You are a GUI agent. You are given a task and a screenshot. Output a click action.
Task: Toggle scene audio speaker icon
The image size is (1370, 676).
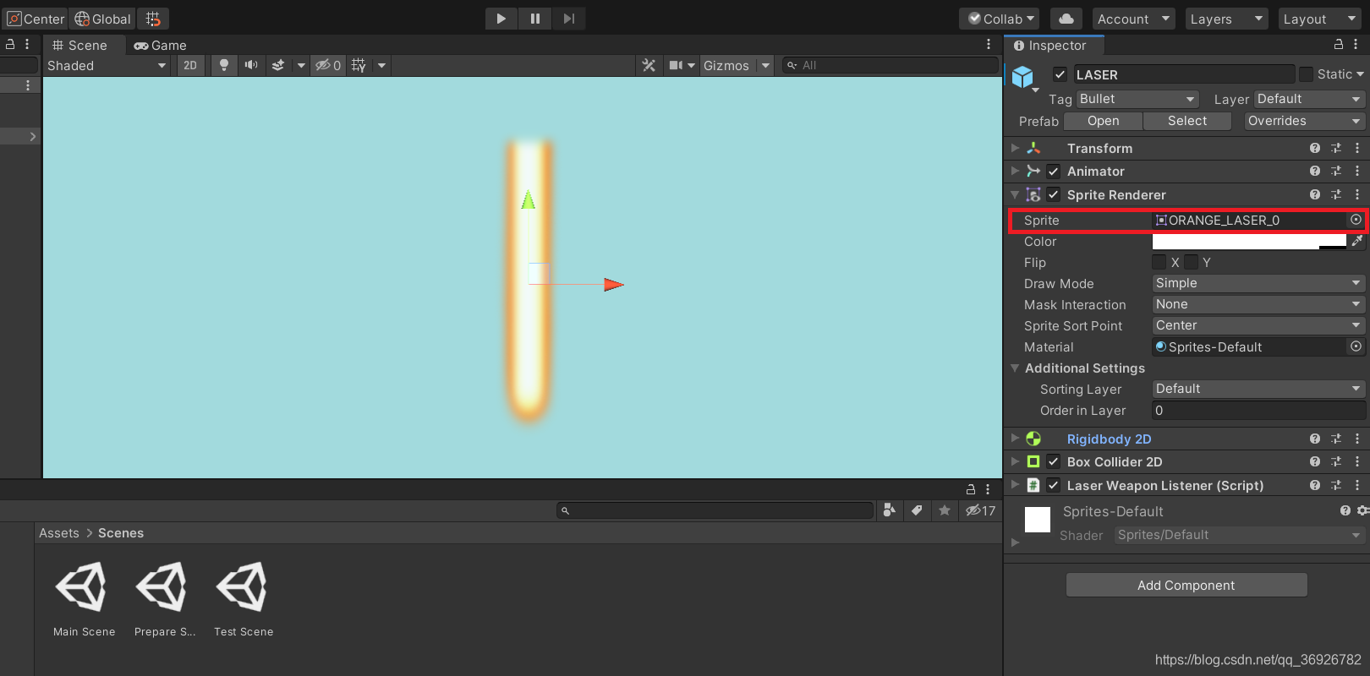[x=251, y=65]
